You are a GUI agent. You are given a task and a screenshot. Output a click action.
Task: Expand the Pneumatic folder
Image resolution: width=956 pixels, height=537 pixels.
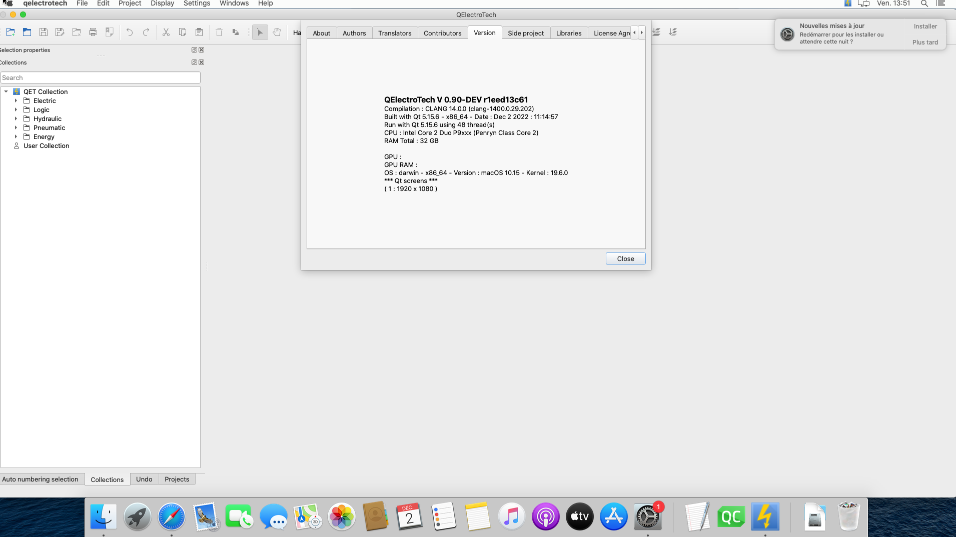click(16, 127)
